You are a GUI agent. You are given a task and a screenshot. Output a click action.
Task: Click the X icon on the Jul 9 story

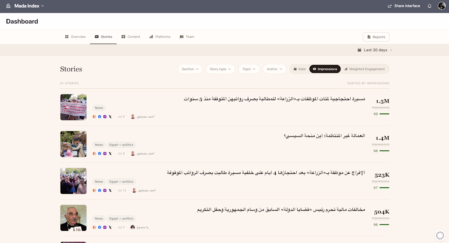pyautogui.click(x=110, y=153)
